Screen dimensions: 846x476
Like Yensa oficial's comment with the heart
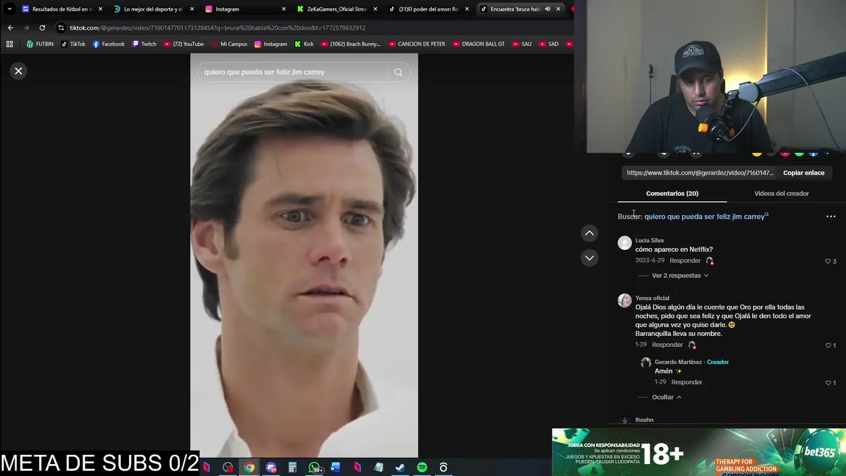coord(827,345)
